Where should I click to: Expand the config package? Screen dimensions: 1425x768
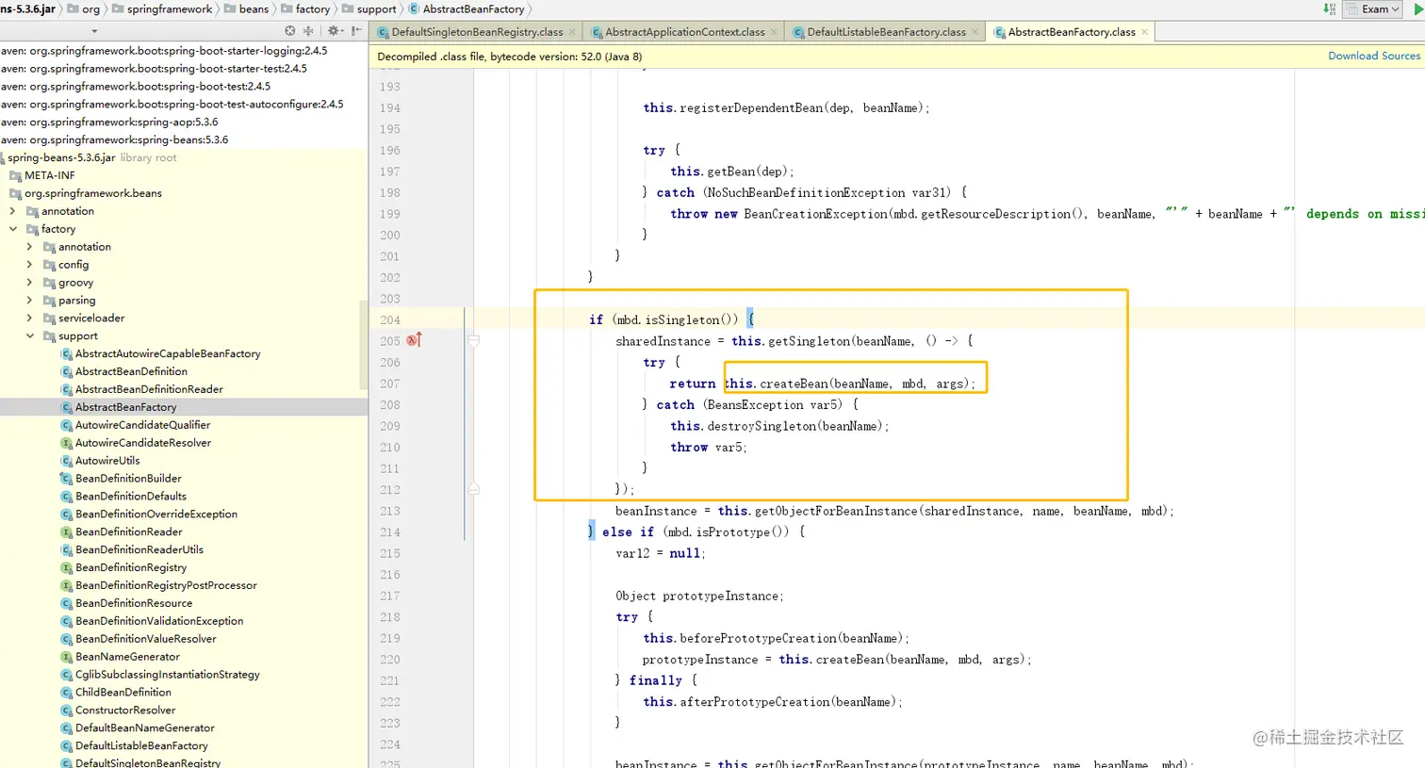[x=29, y=265]
